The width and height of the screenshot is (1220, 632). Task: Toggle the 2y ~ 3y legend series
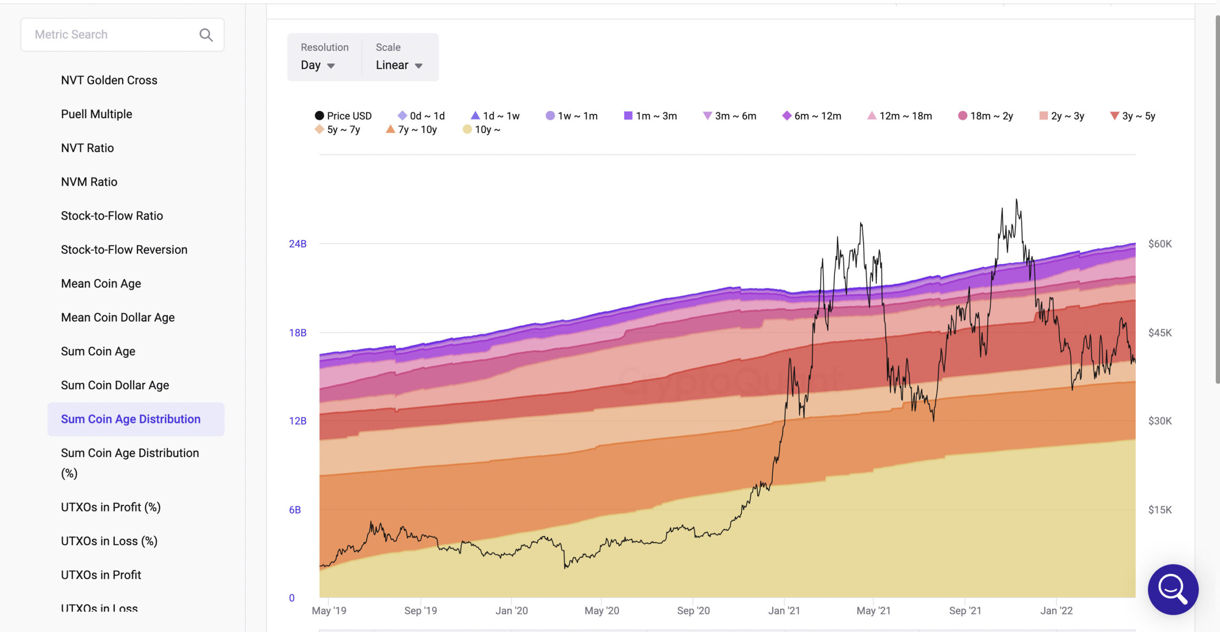point(1062,116)
